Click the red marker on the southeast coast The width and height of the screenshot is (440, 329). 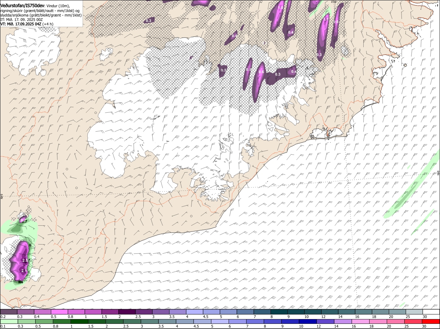[328, 135]
